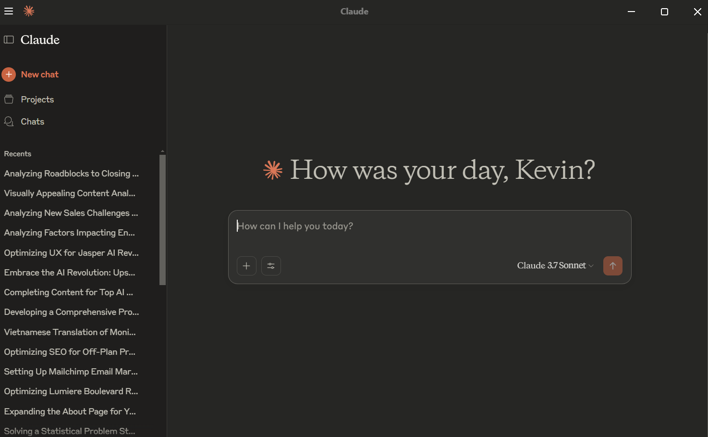Close the Claude window
Screen dimensions: 708x437
coord(697,12)
